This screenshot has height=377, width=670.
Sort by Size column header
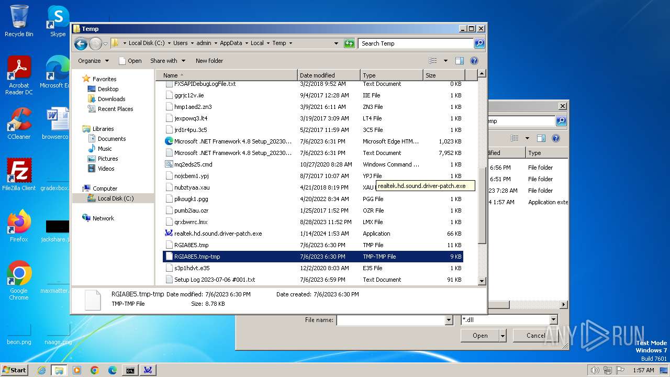click(x=444, y=75)
